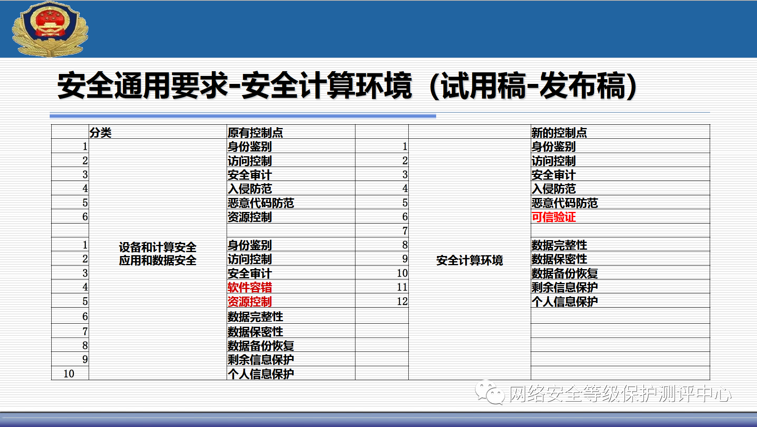Click 剩余信息保护 in the 原有控制点 column
Viewport: 757px width, 427px height.
tap(261, 359)
